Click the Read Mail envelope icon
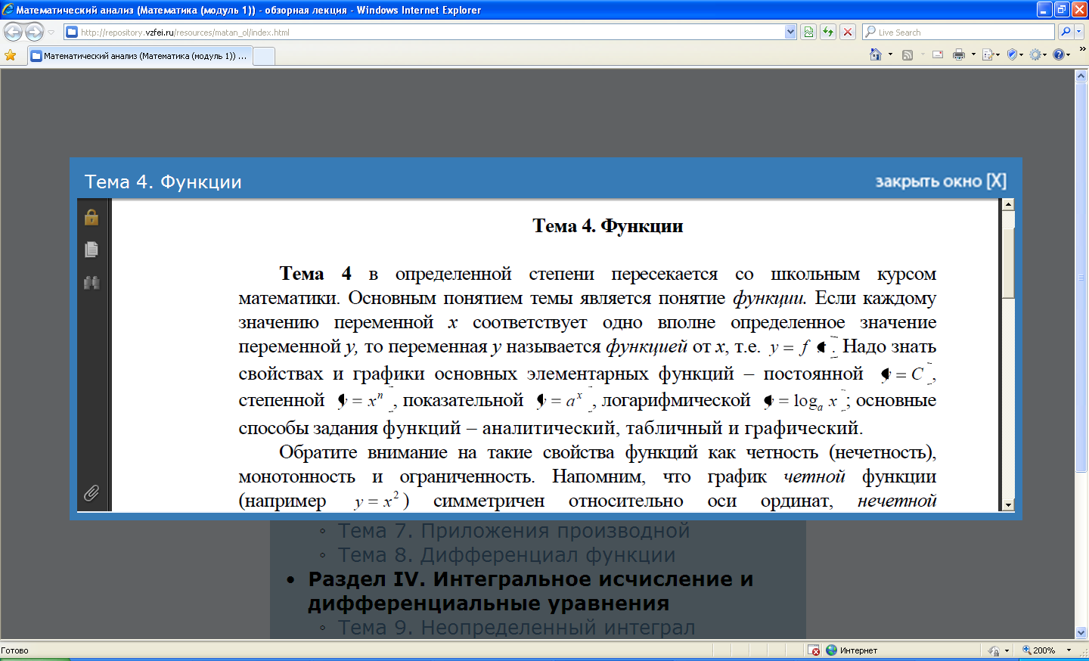Viewport: 1089px width, 661px height. (x=938, y=54)
